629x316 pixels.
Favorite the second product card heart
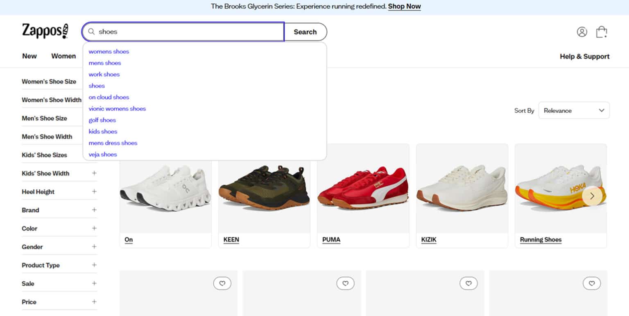point(346,283)
